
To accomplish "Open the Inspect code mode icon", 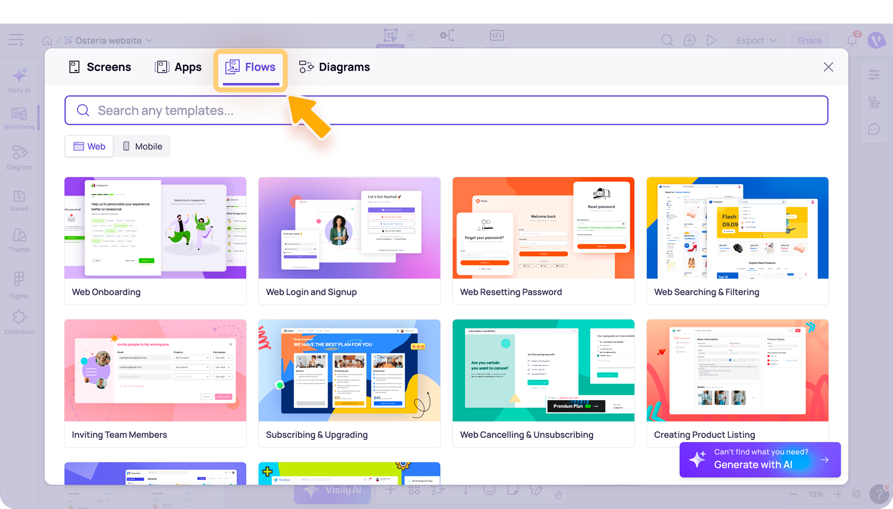I will (x=497, y=36).
